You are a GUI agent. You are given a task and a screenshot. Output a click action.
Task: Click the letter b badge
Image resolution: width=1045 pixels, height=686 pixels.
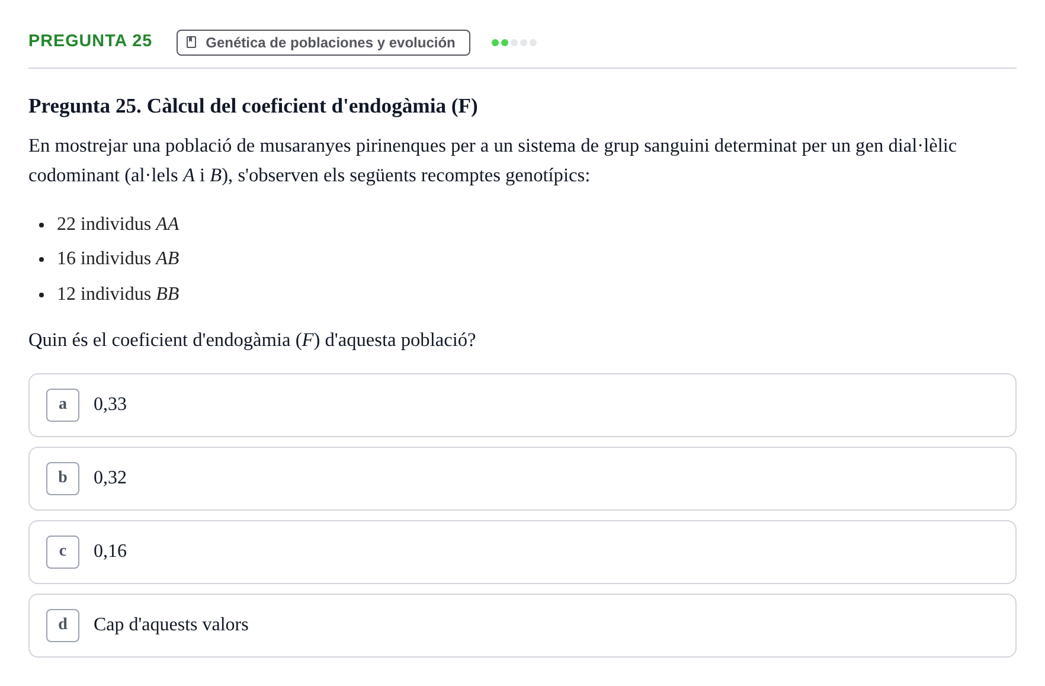click(63, 479)
